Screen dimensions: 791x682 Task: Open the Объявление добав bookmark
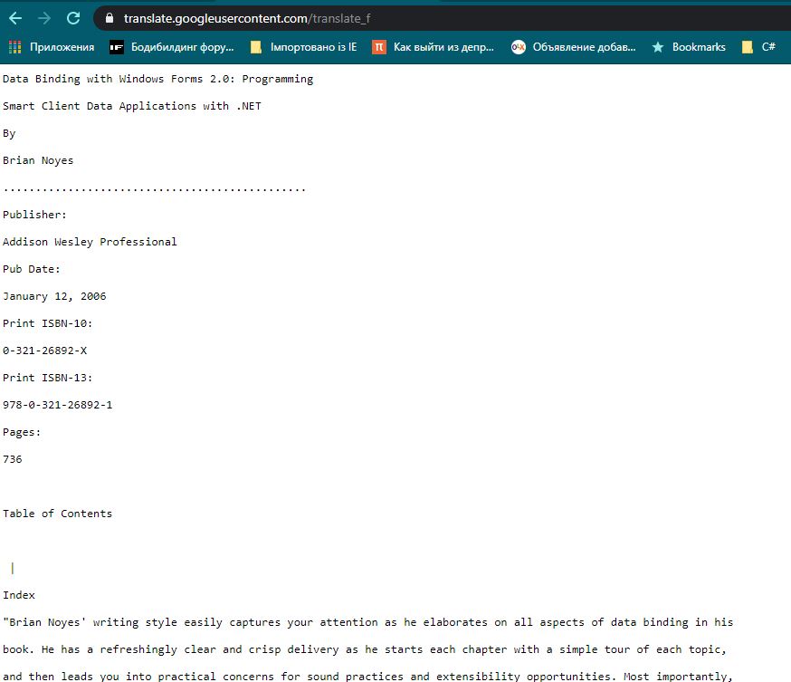pos(574,47)
